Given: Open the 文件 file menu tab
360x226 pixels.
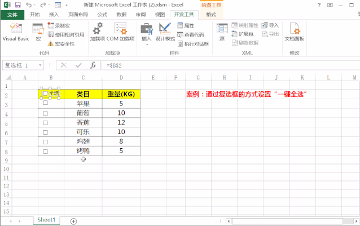Looking at the screenshot, I should (12, 15).
